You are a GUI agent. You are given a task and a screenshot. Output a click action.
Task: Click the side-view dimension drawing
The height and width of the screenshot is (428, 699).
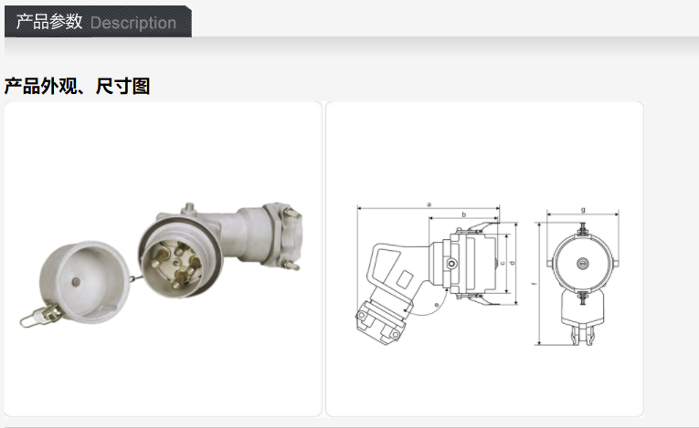(x=438, y=276)
